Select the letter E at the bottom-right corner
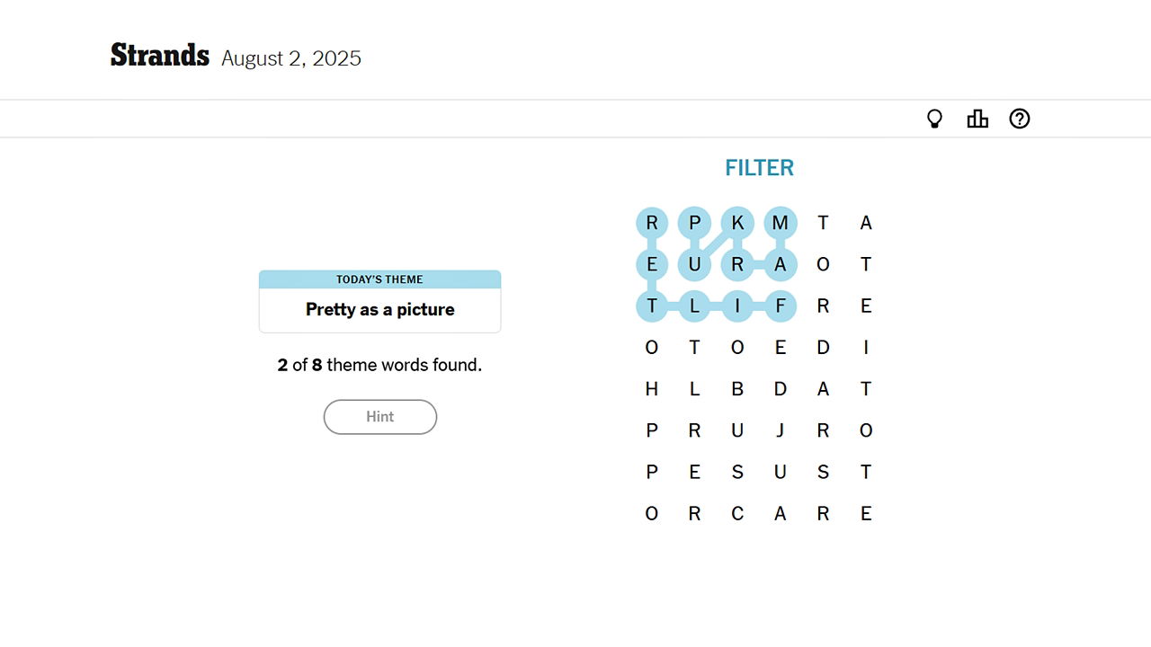Viewport: 1151px width, 647px height. tap(866, 512)
